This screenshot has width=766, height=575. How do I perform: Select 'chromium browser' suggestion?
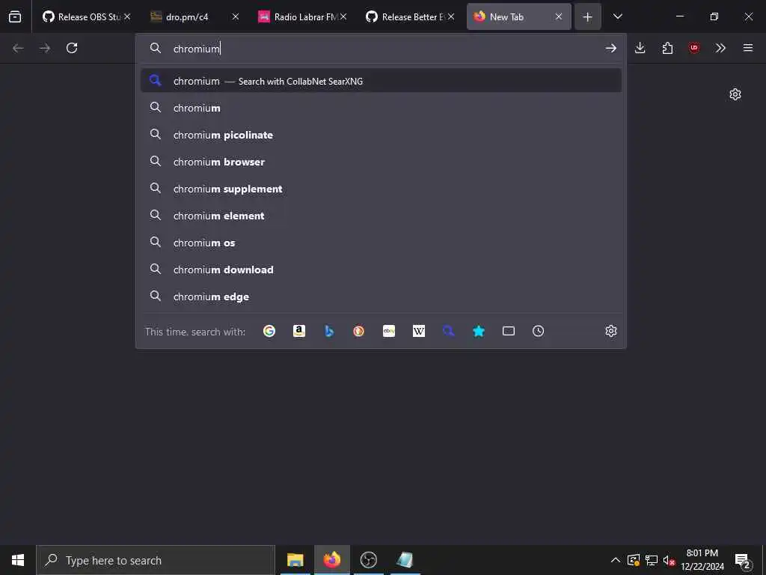pyautogui.click(x=381, y=162)
